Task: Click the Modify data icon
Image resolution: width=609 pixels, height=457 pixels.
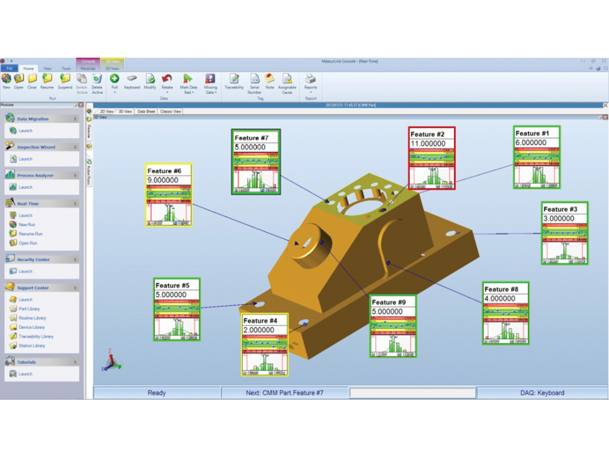Action: pyautogui.click(x=150, y=79)
